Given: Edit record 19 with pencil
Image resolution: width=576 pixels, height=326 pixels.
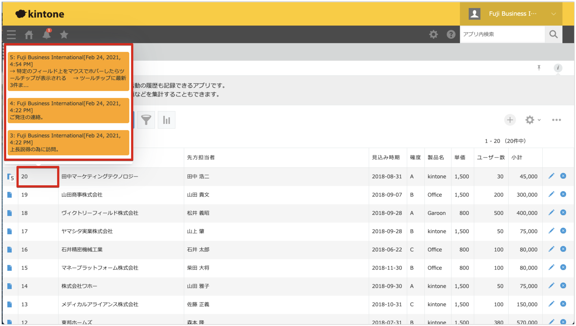Looking at the screenshot, I should [x=551, y=194].
